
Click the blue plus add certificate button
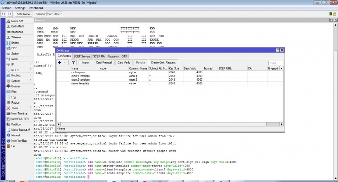[x=59, y=62]
